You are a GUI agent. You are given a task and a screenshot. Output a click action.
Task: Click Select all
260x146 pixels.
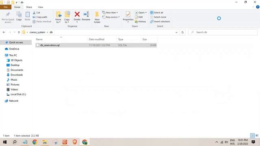click(x=157, y=13)
